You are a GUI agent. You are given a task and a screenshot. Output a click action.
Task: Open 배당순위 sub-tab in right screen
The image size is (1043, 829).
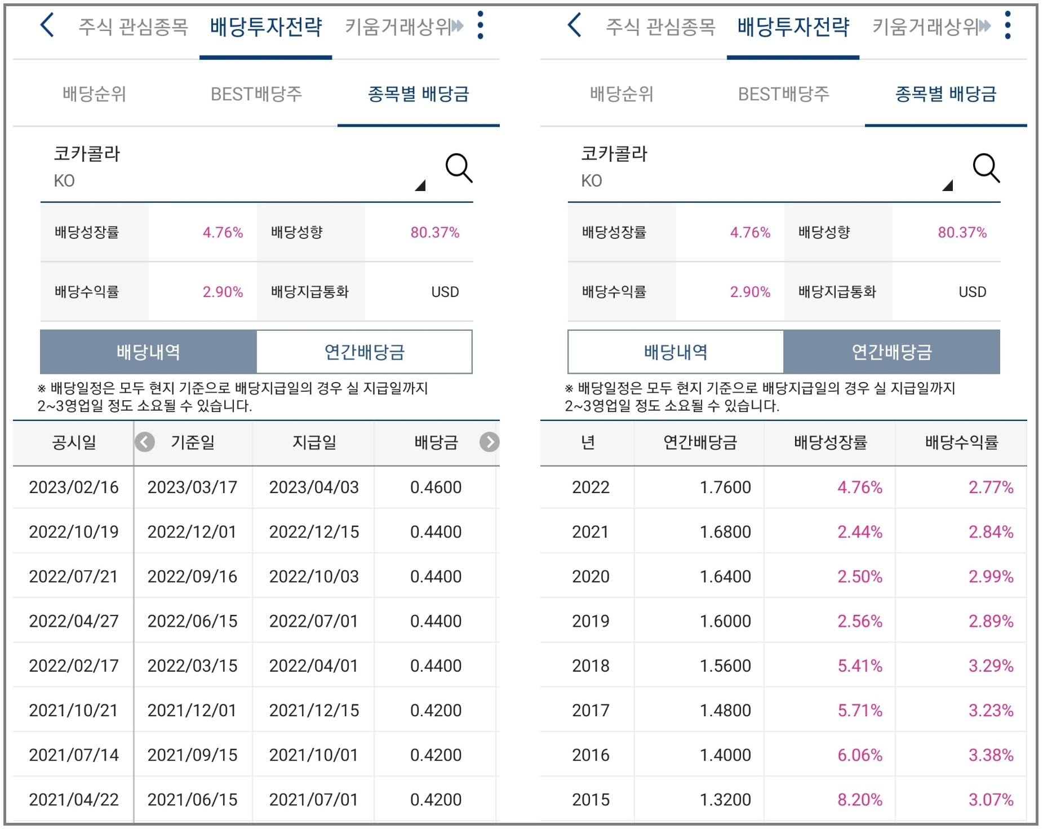622,94
